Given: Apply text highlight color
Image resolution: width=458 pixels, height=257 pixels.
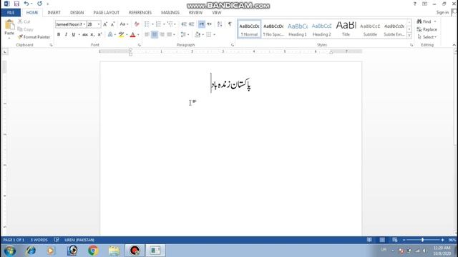Looking at the screenshot, I should [121, 35].
